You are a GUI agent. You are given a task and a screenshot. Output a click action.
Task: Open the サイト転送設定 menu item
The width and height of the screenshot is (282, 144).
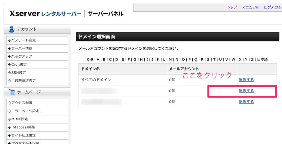pos(37,135)
